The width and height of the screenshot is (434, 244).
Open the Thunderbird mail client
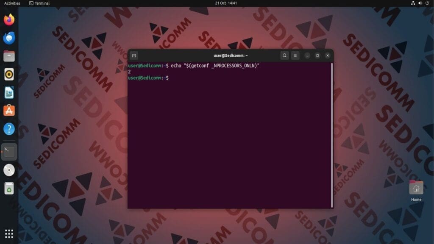(9, 38)
